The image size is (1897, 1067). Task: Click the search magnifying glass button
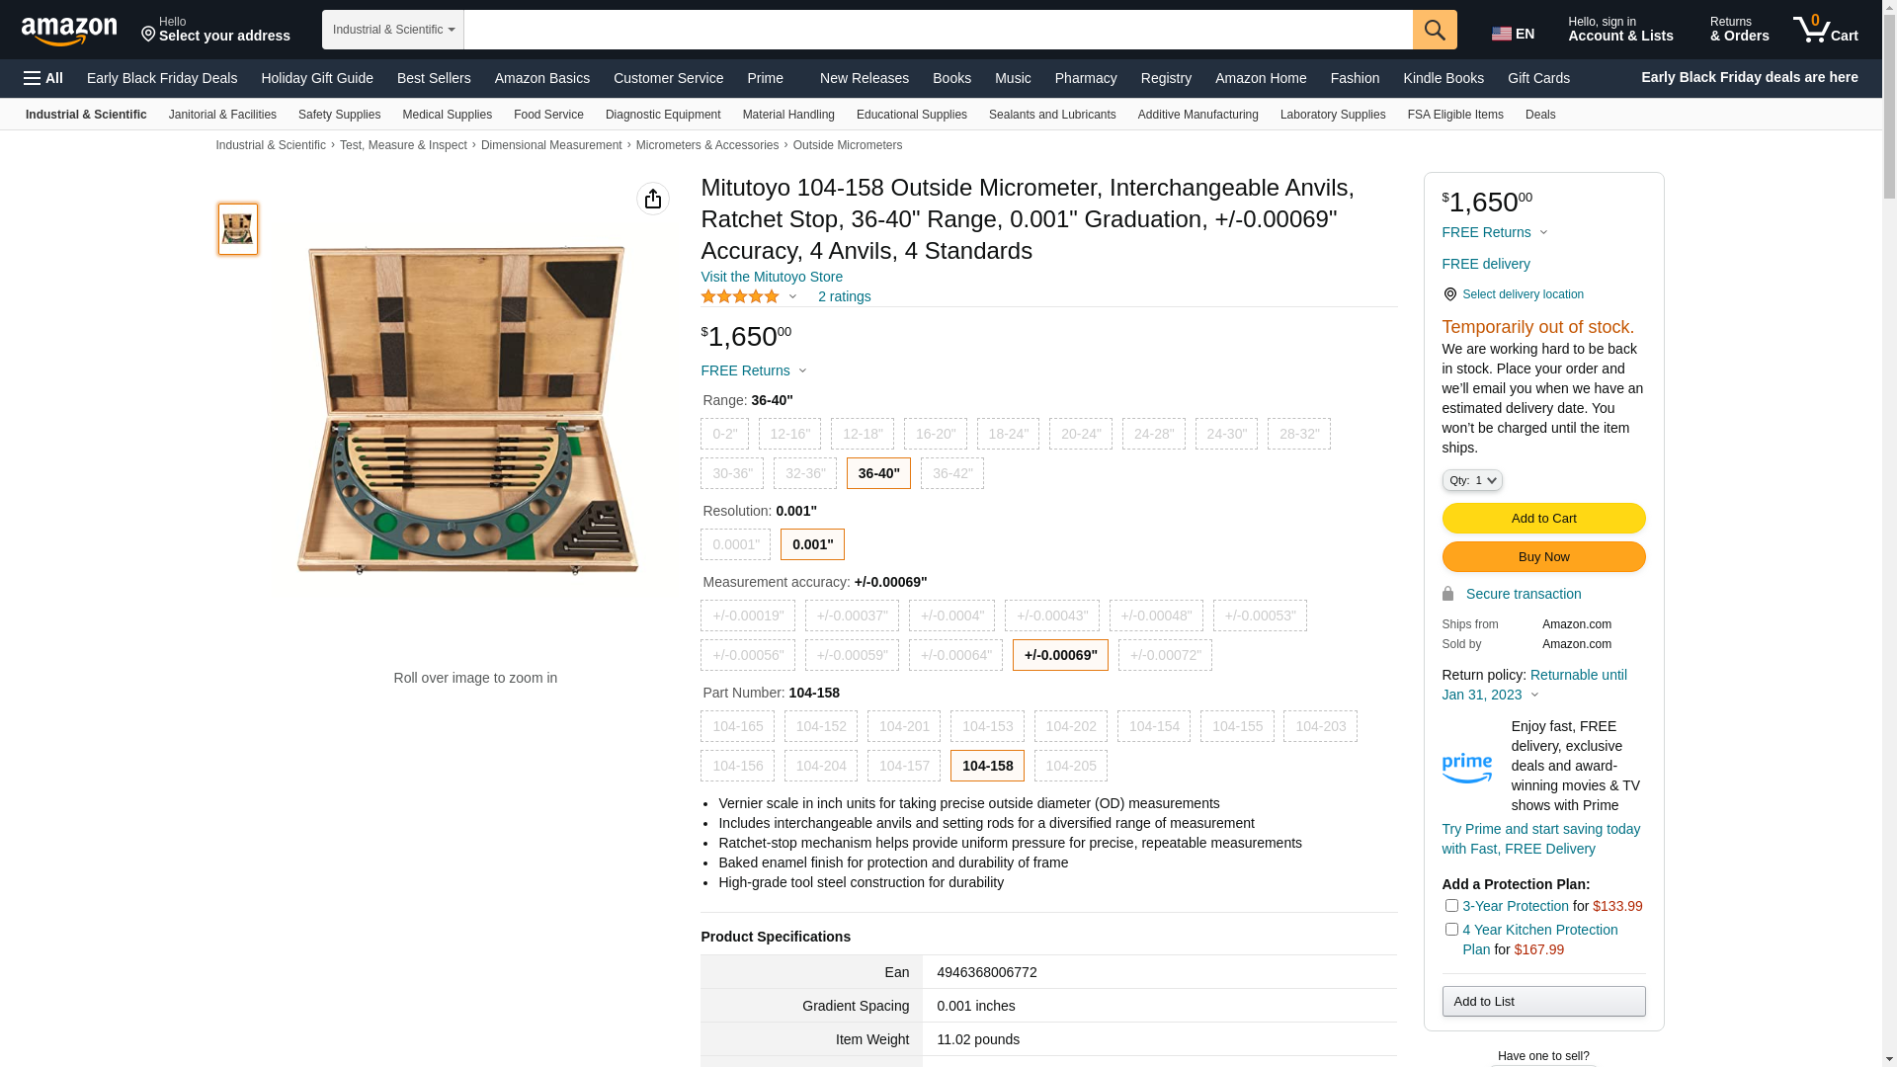coord(1435,30)
